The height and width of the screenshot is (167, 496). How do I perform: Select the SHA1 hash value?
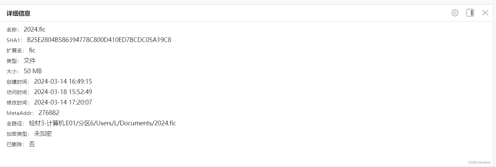pos(99,40)
